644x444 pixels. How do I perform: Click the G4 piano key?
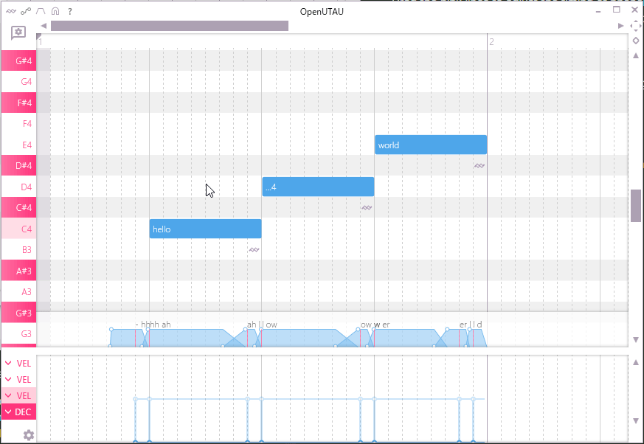click(x=18, y=82)
